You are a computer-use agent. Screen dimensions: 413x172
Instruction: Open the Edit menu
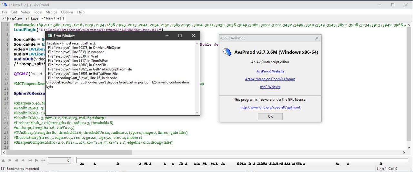point(14,12)
